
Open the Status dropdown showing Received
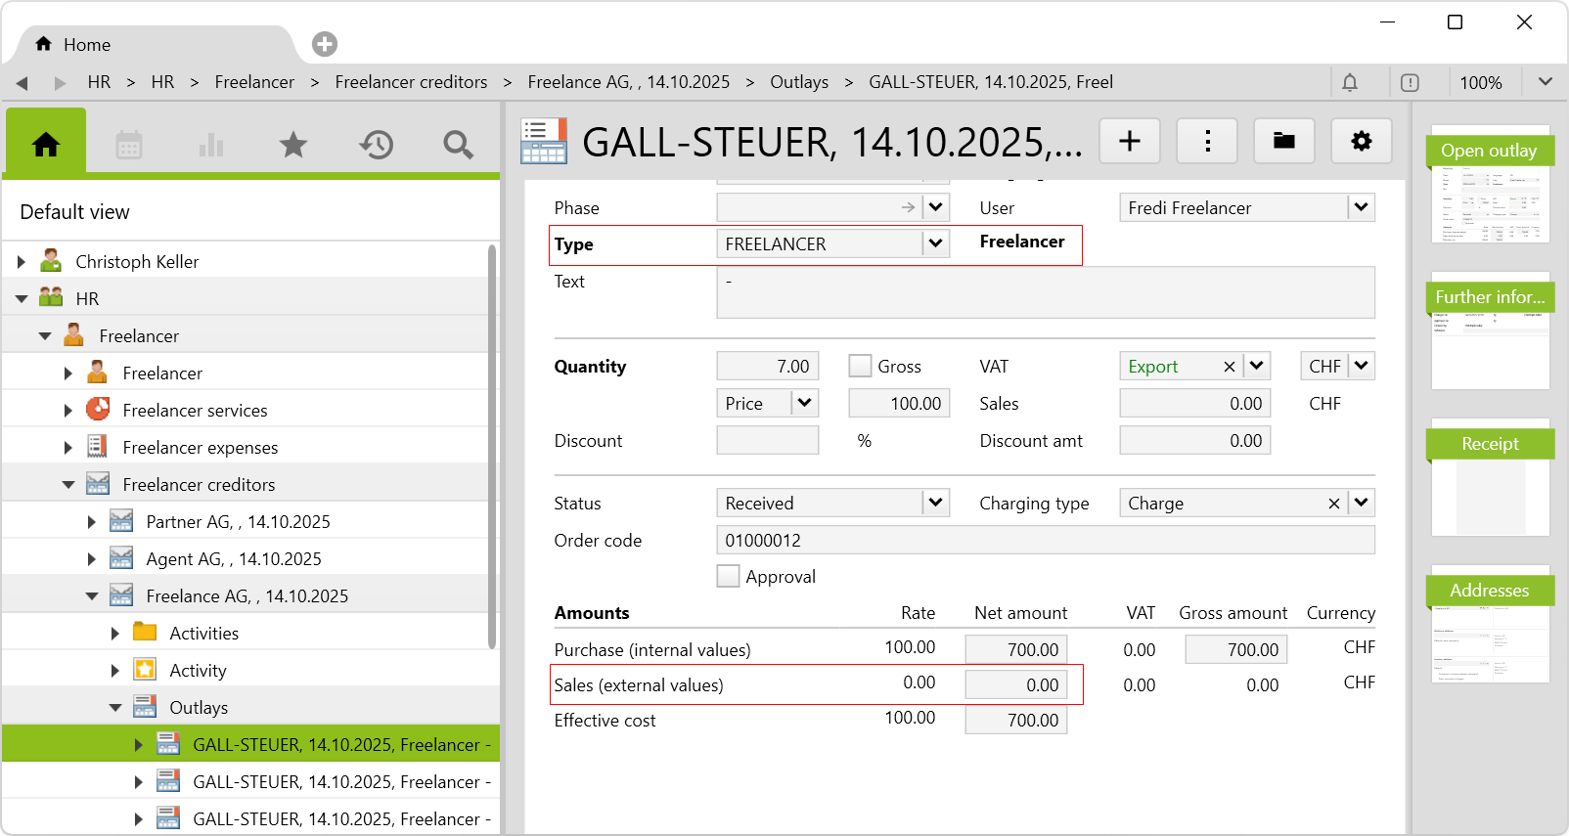935,503
